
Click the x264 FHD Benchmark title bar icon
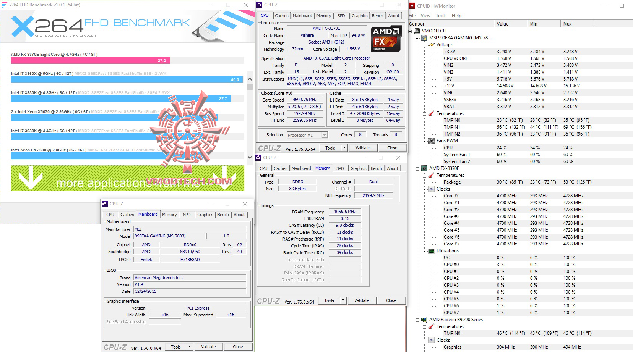(5, 5)
